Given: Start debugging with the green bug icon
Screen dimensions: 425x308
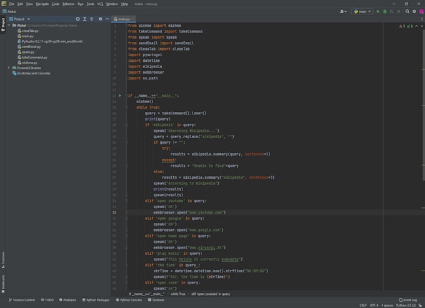Looking at the screenshot, I should click(x=385, y=11).
